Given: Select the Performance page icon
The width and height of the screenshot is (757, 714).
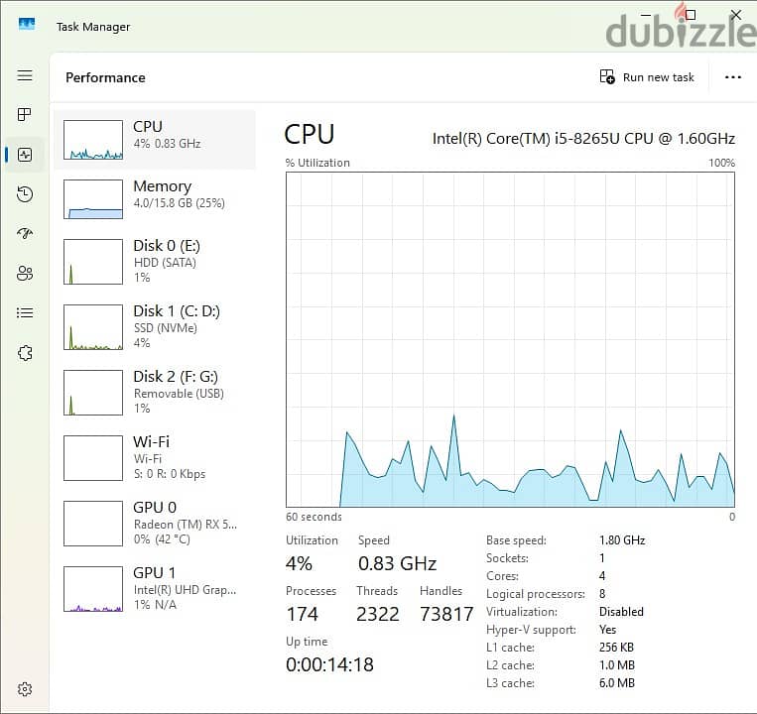Looking at the screenshot, I should coord(25,155).
